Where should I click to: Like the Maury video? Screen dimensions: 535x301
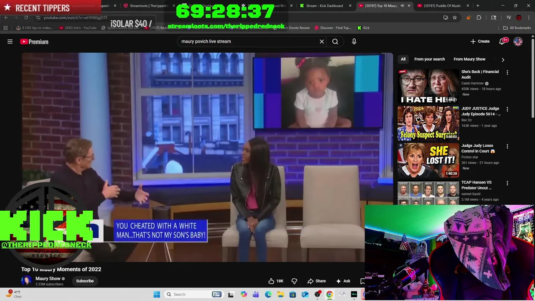tap(276, 281)
